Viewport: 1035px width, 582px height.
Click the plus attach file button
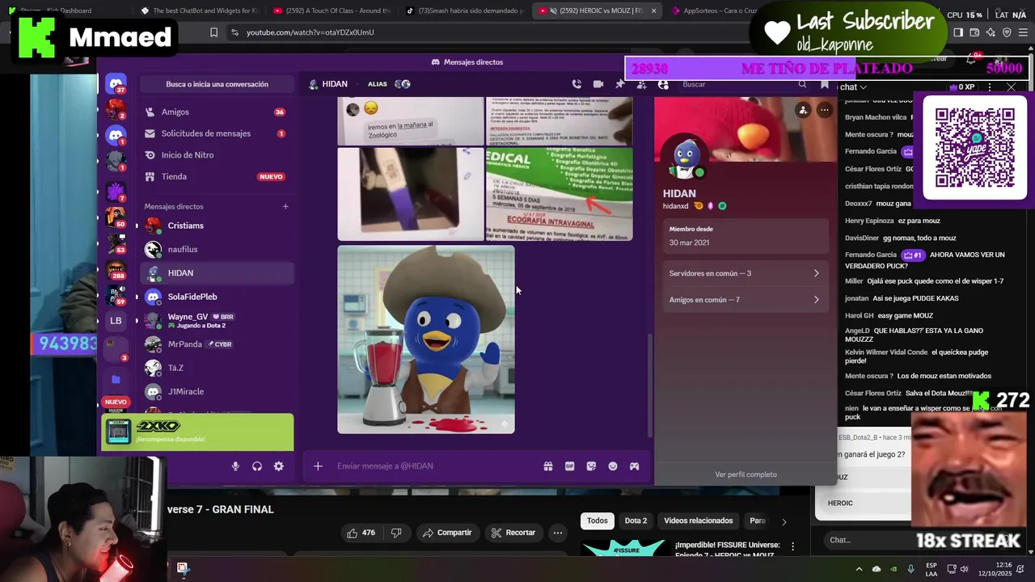tap(318, 466)
